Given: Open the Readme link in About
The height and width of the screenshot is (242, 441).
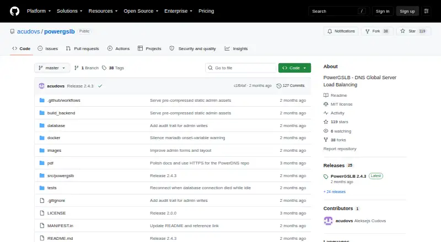Looking at the screenshot, I should tap(335, 96).
